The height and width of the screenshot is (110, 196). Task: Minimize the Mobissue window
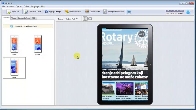tap(182, 3)
